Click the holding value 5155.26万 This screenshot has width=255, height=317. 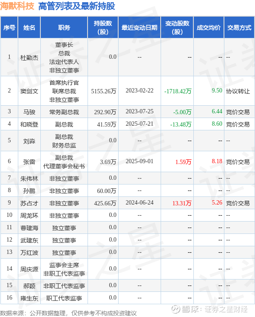(104, 91)
